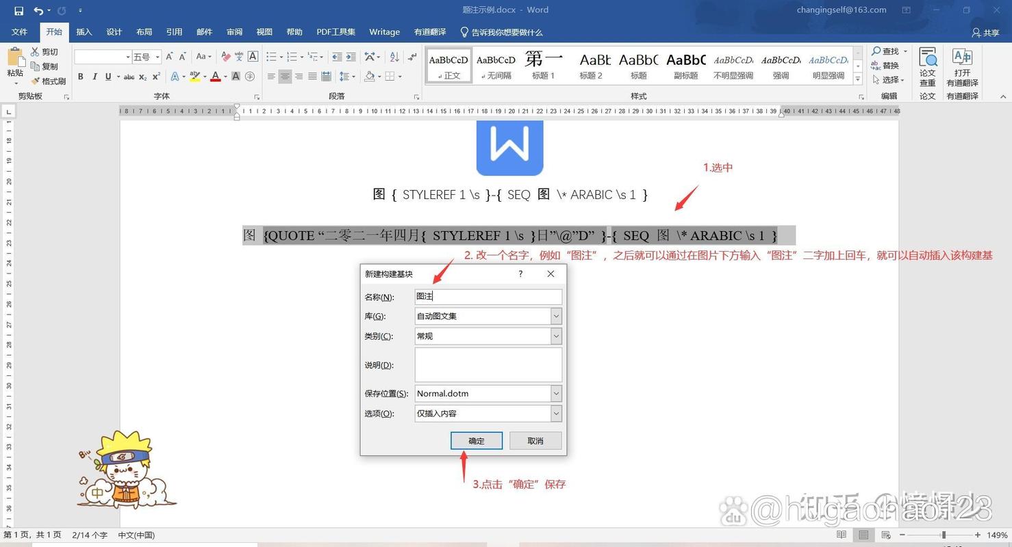This screenshot has height=547, width=1012.
Task: Align text left
Action: pyautogui.click(x=271, y=77)
